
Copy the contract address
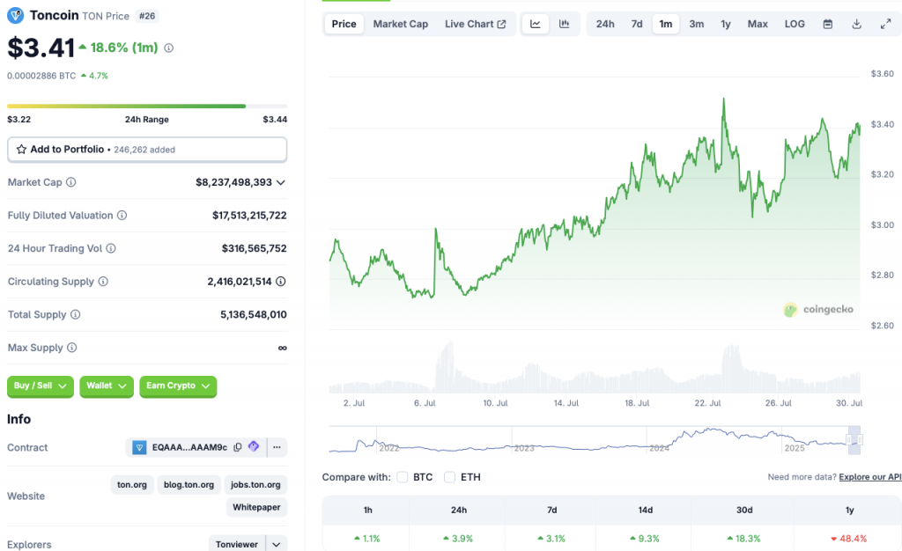pos(237,447)
